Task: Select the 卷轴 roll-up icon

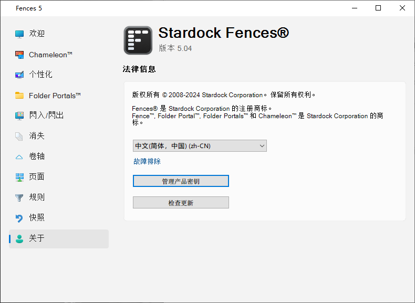Action: (x=19, y=156)
